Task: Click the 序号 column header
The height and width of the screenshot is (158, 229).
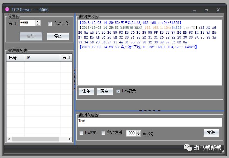Action: coord(15,58)
